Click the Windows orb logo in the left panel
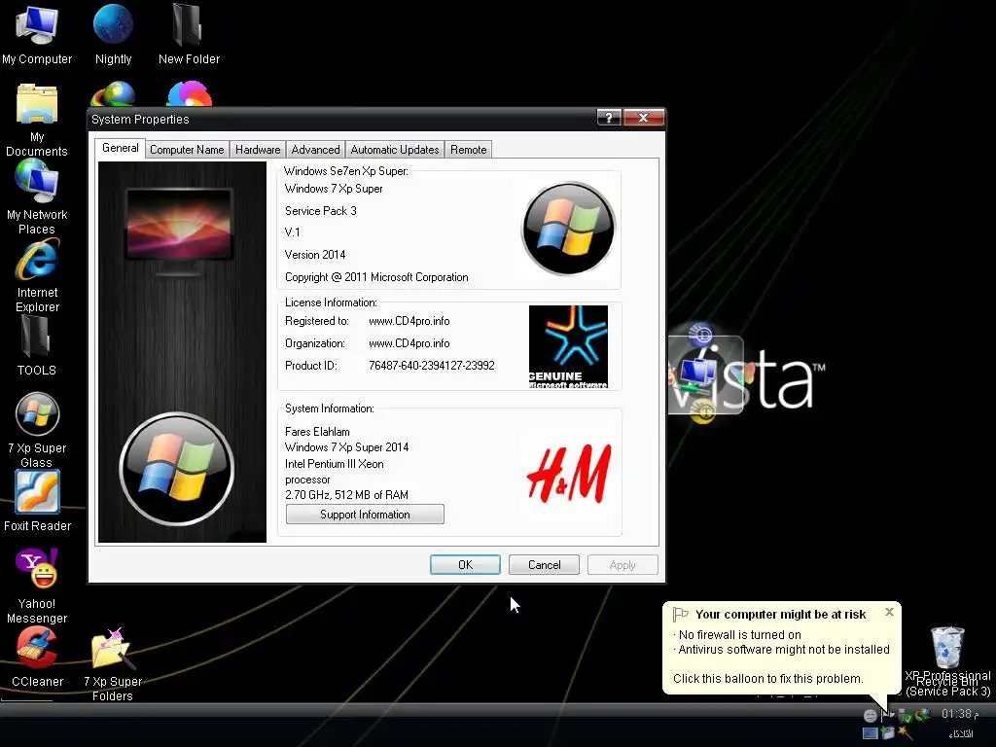The height and width of the screenshot is (747, 996). [x=177, y=469]
